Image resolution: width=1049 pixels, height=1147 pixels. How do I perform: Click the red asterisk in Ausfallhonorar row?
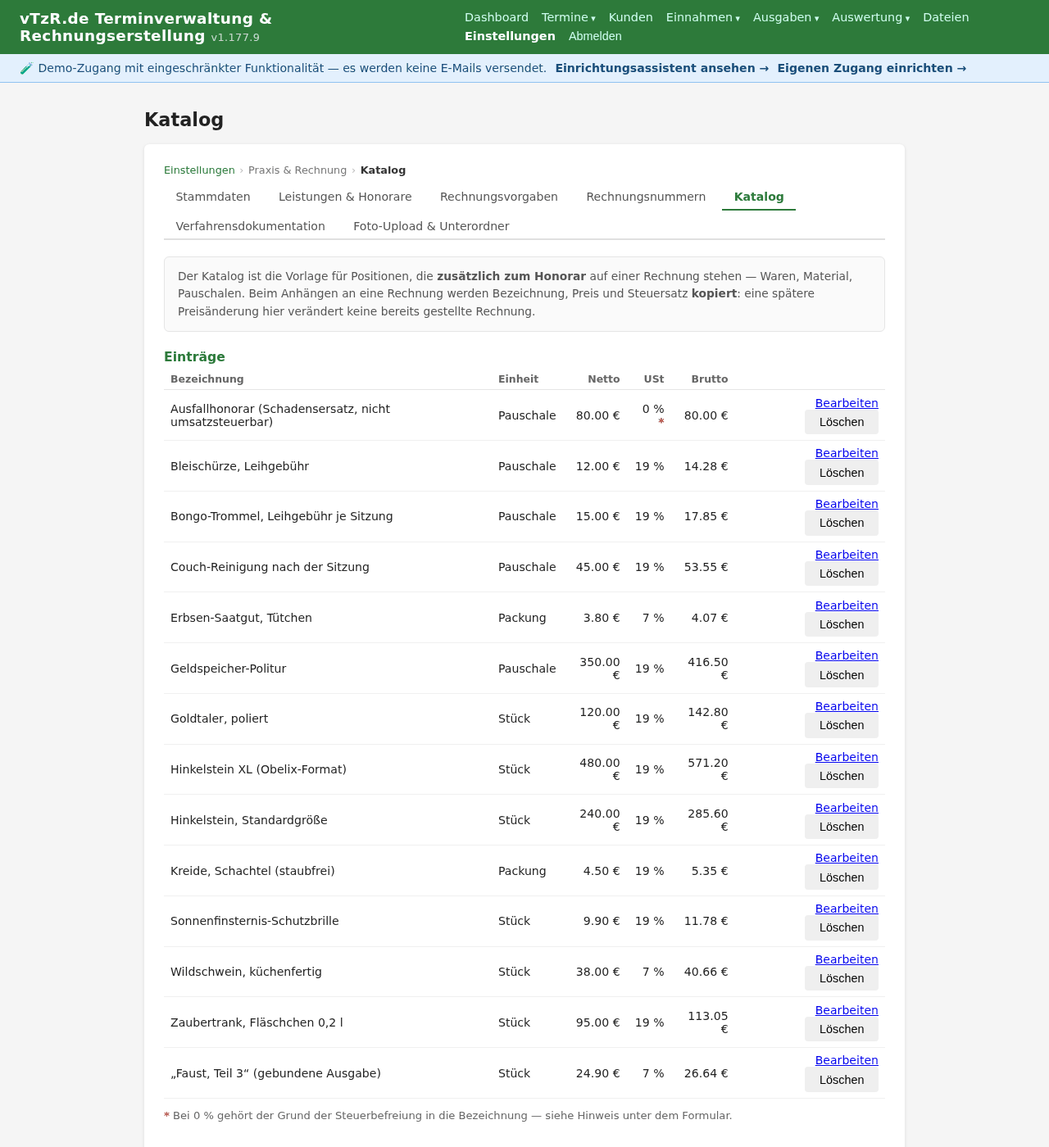661,422
